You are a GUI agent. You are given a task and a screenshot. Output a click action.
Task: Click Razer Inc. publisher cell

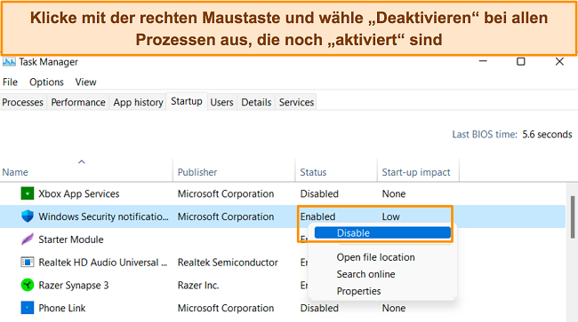198,286
